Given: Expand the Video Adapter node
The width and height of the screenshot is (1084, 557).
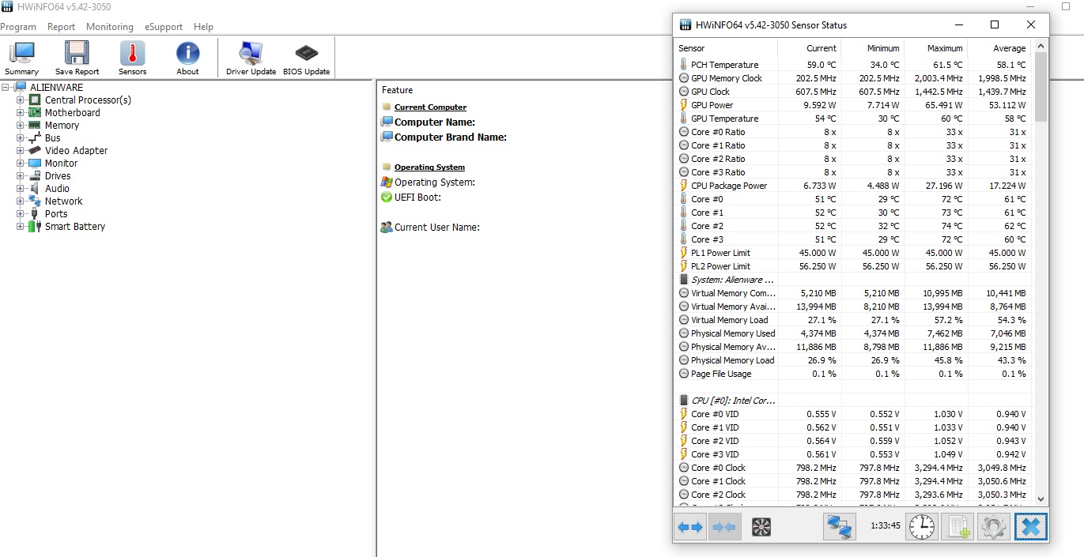Looking at the screenshot, I should coord(21,151).
